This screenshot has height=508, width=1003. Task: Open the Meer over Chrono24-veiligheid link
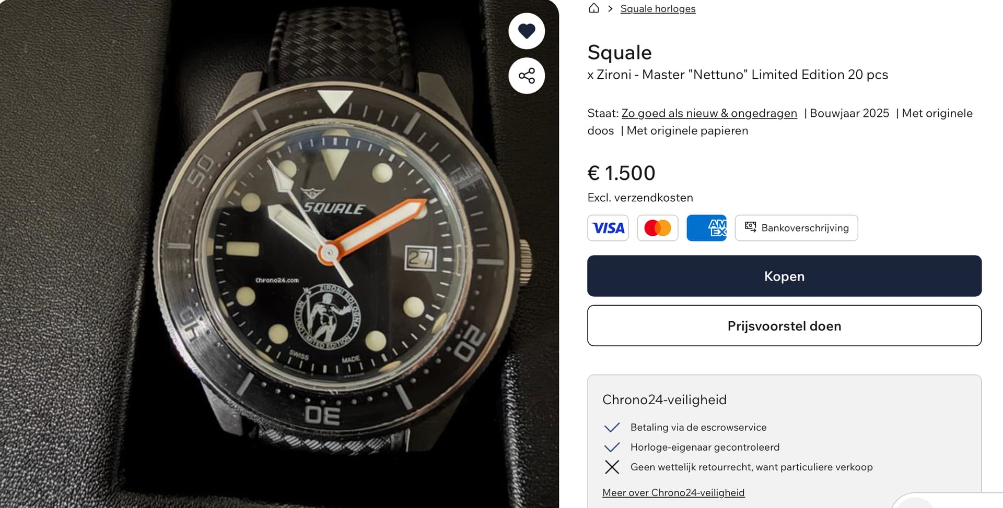pos(673,492)
